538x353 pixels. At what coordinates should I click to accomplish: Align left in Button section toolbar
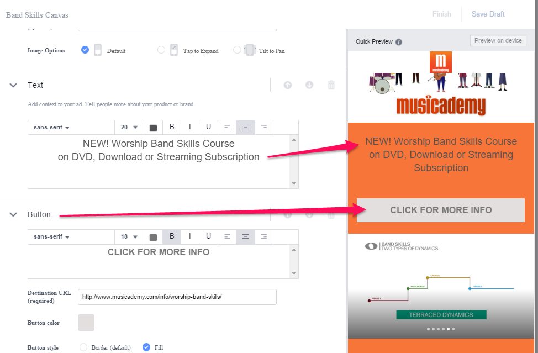(227, 236)
